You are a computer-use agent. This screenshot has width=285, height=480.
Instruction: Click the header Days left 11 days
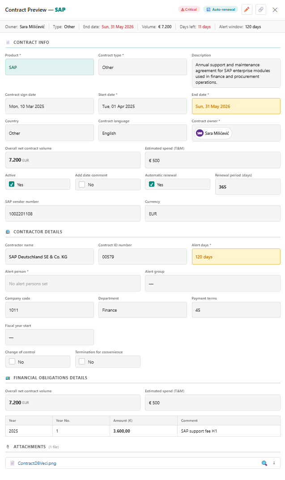(x=195, y=26)
